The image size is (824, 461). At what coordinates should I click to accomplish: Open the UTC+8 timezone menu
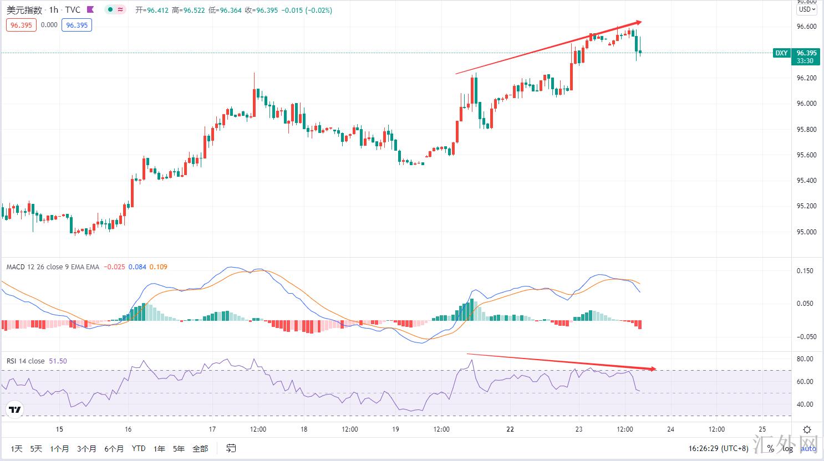click(x=718, y=448)
